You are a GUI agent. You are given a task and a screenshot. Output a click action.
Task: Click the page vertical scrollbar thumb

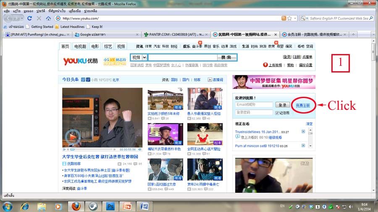coord(373,52)
